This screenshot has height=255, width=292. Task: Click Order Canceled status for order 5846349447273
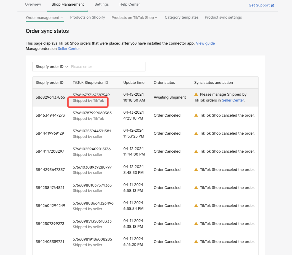click(x=167, y=115)
